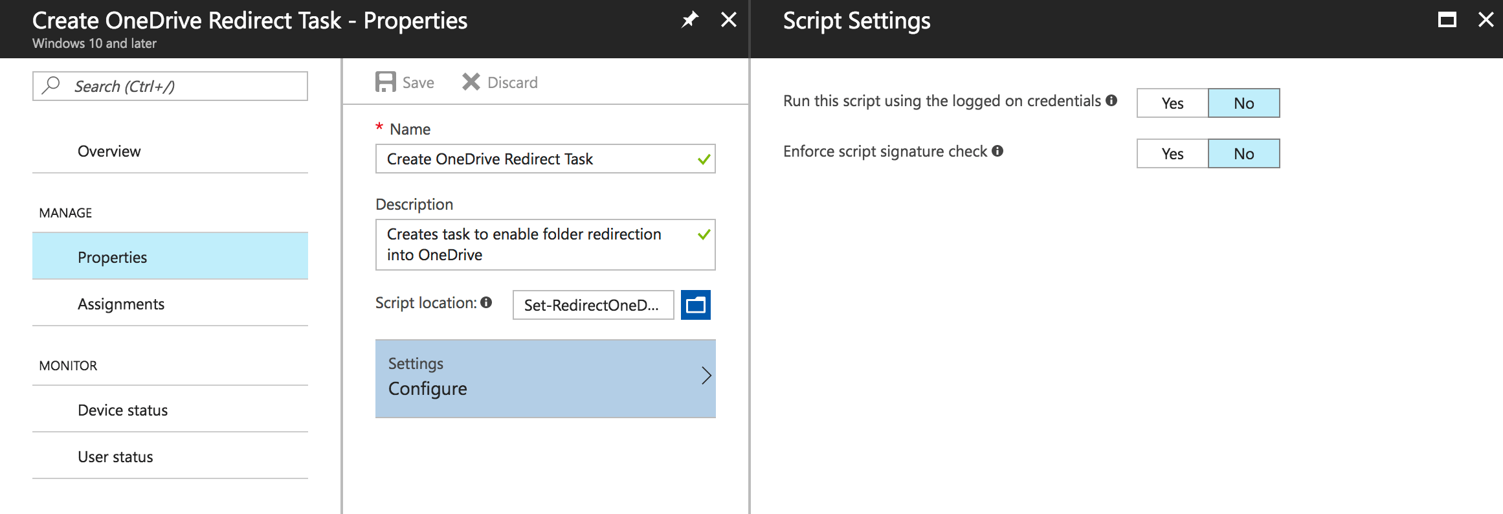Open Assignments in the sidebar
This screenshot has width=1503, height=514.
pyautogui.click(x=170, y=304)
